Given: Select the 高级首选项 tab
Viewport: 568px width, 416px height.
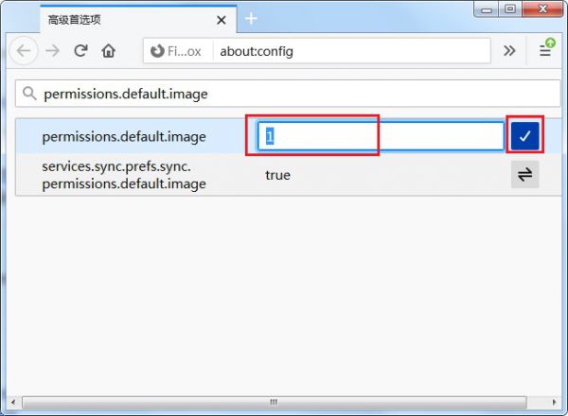Looking at the screenshot, I should [123, 19].
